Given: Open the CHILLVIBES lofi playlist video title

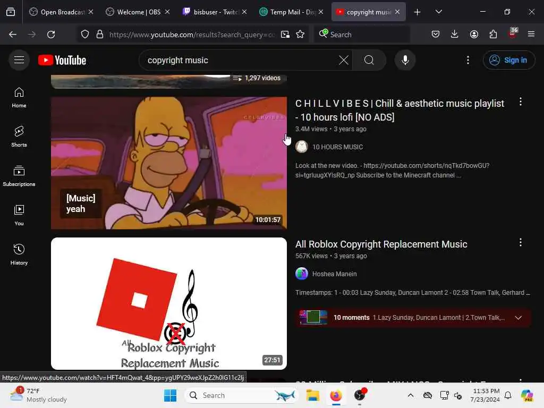Looking at the screenshot, I should (399, 110).
